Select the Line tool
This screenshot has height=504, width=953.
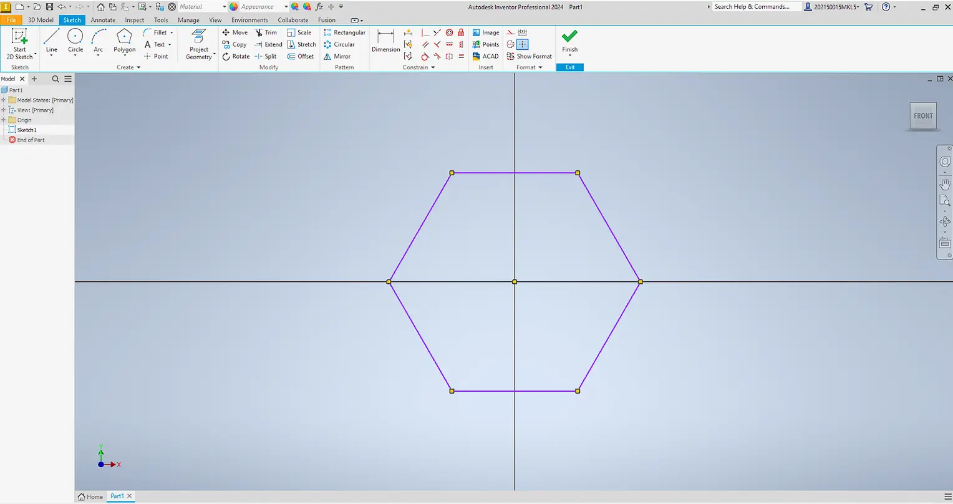click(x=51, y=39)
